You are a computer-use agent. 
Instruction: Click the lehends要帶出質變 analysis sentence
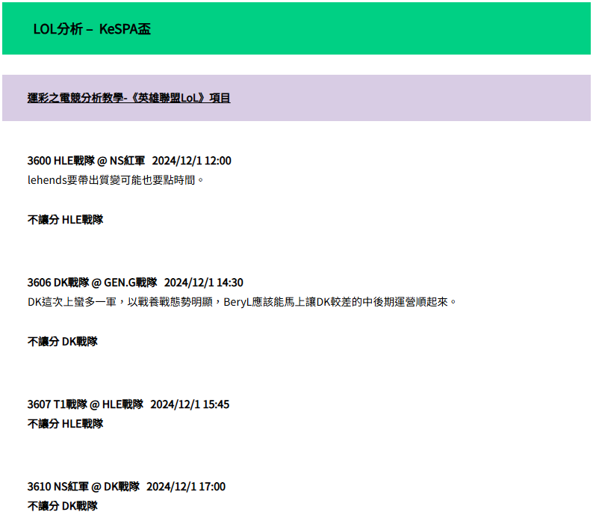click(115, 180)
